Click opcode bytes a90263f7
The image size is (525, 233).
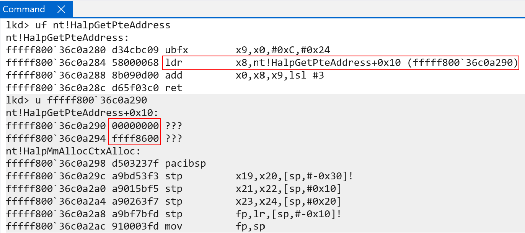[x=135, y=201]
